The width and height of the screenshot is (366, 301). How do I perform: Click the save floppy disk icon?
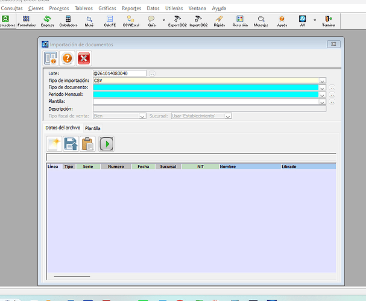[71, 144]
